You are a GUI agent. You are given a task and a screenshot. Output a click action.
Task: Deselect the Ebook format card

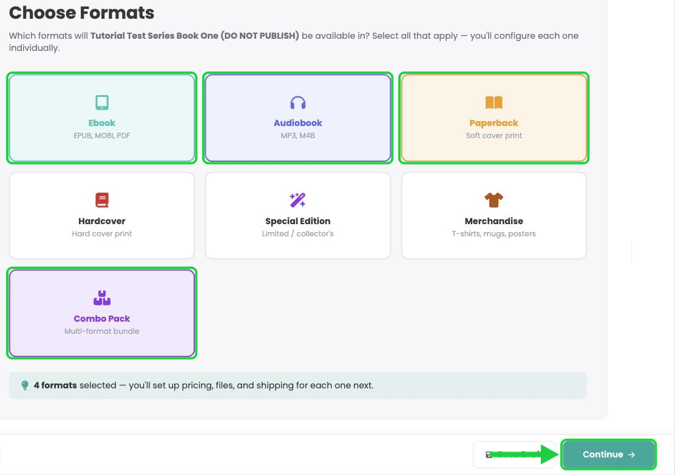click(101, 118)
